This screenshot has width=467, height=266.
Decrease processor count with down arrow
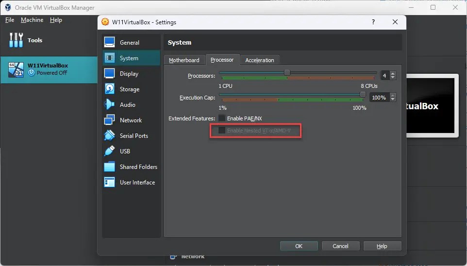393,78
